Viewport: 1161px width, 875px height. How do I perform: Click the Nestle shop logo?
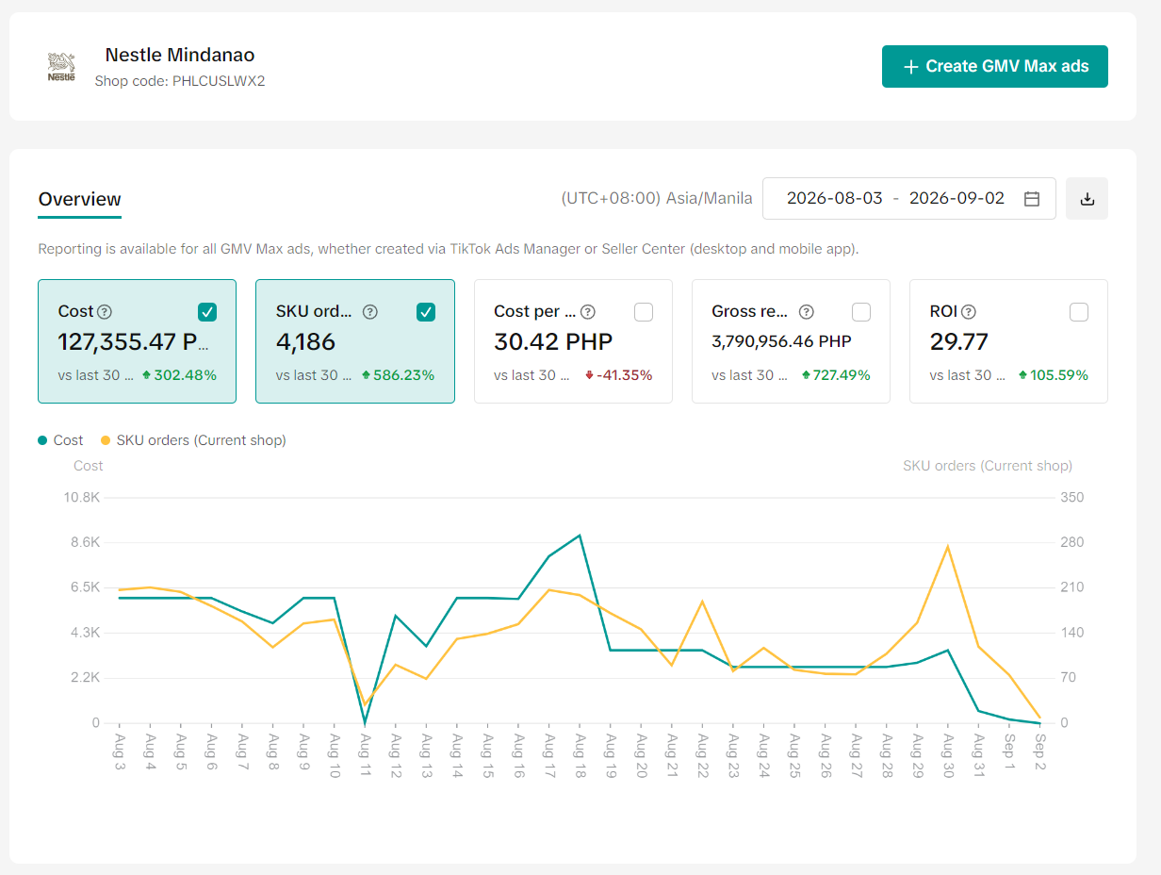(61, 66)
